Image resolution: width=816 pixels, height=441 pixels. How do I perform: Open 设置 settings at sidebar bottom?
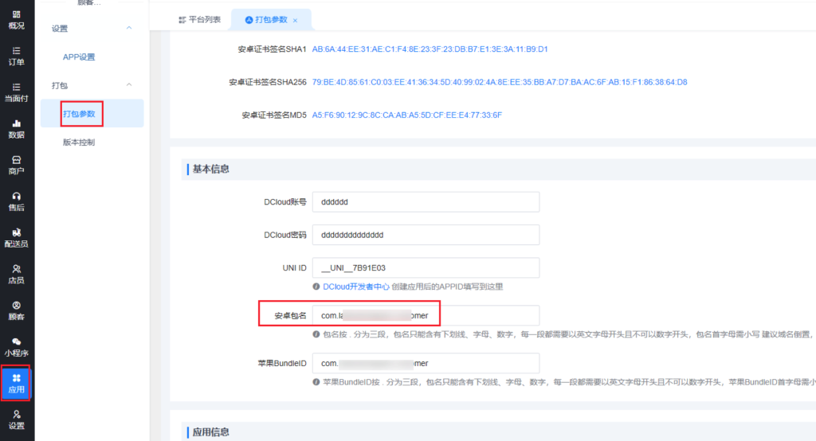click(16, 420)
